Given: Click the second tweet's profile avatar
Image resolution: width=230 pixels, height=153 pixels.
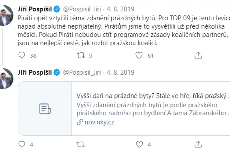Looking at the screenshot, I should (x=6, y=78).
